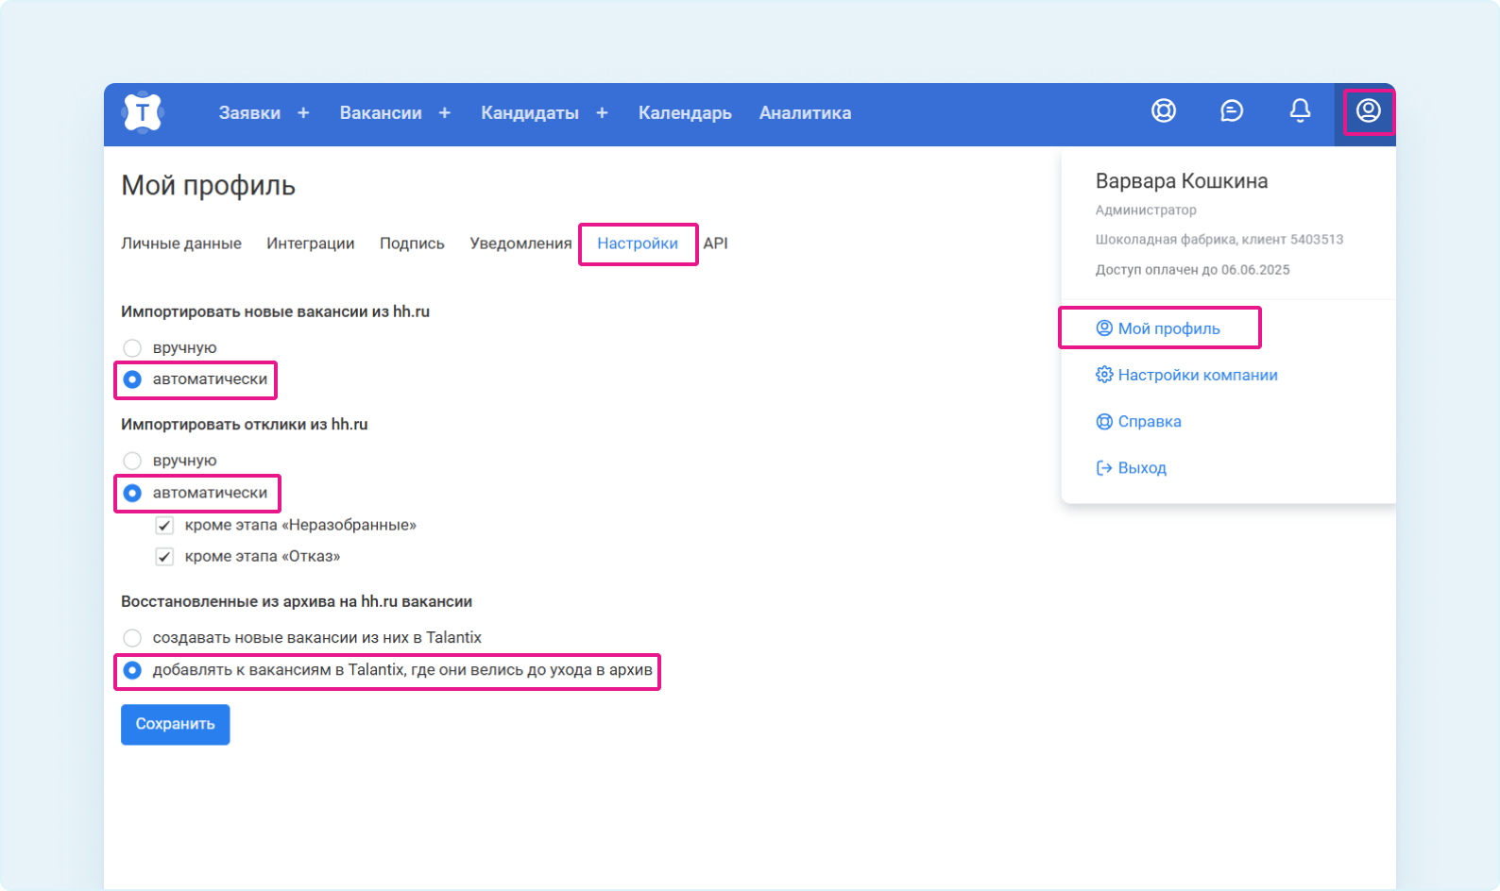Switch to the Интеграции tab
1500x891 pixels.
[x=311, y=244]
